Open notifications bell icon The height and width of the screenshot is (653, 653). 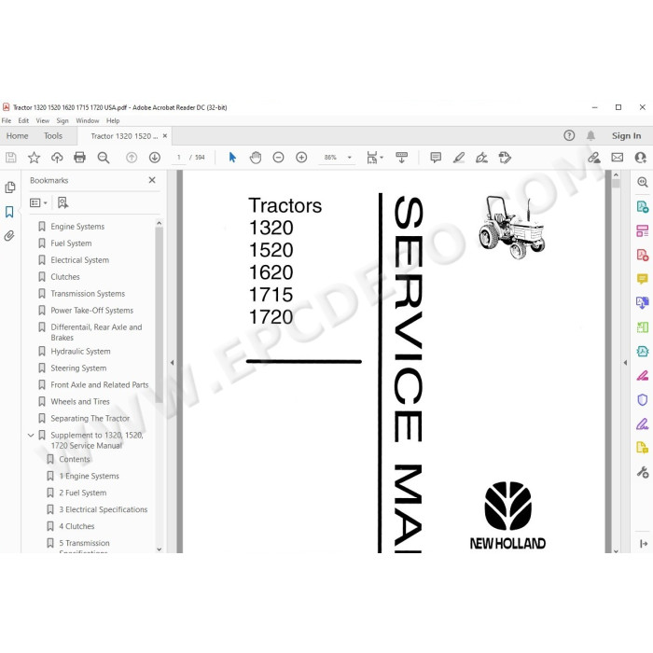click(590, 135)
